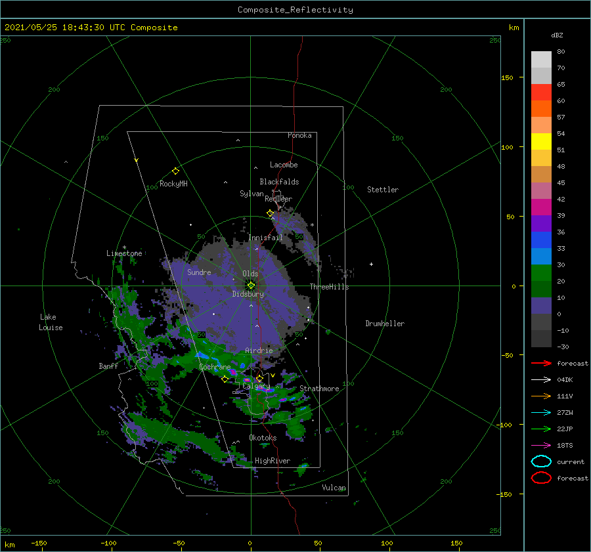This screenshot has height=552, width=591.
Task: Click the Sundre city label
Action: [x=199, y=272]
